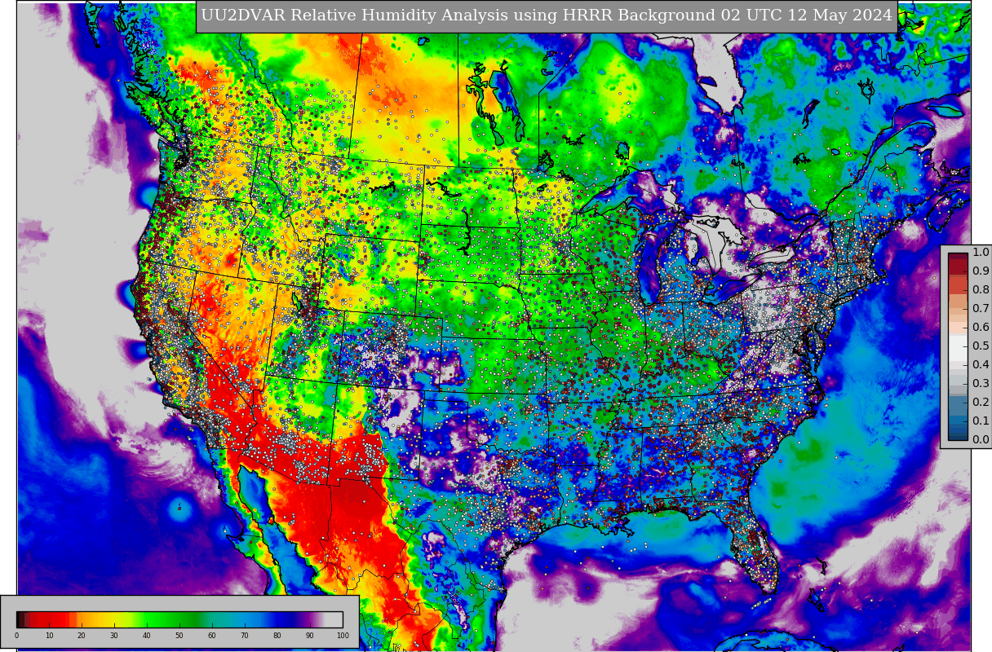Click the 40 tick label on humidity colorbar
This screenshot has width=992, height=652.
click(147, 636)
